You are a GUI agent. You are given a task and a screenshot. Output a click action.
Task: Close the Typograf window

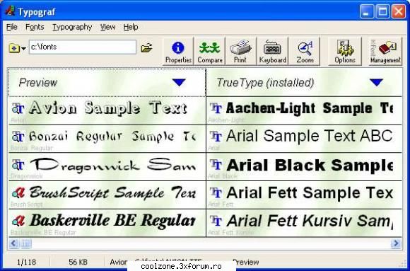pos(399,12)
